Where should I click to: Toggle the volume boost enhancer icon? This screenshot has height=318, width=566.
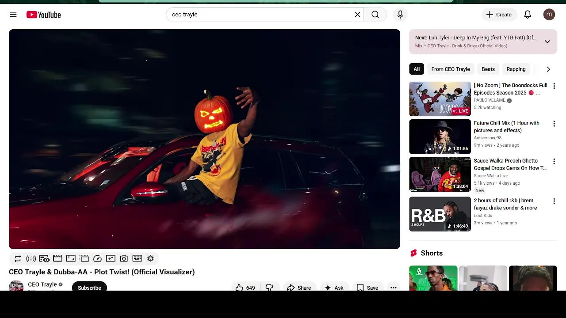[31, 258]
